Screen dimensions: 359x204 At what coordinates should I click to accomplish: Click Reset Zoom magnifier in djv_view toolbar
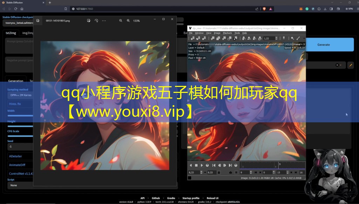click(255, 38)
